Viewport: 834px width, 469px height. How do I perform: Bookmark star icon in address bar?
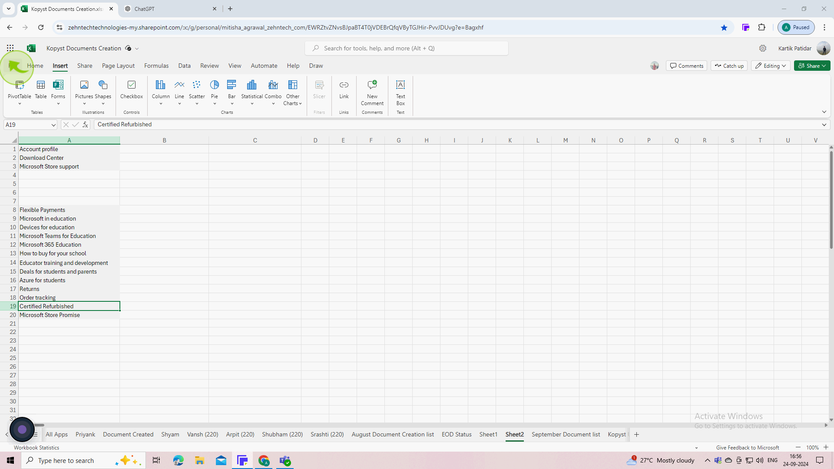pyautogui.click(x=724, y=27)
